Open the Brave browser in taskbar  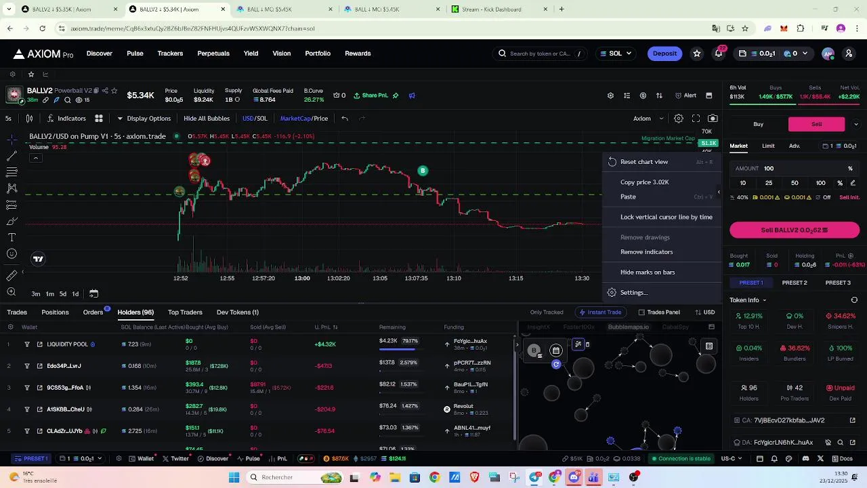[474, 477]
